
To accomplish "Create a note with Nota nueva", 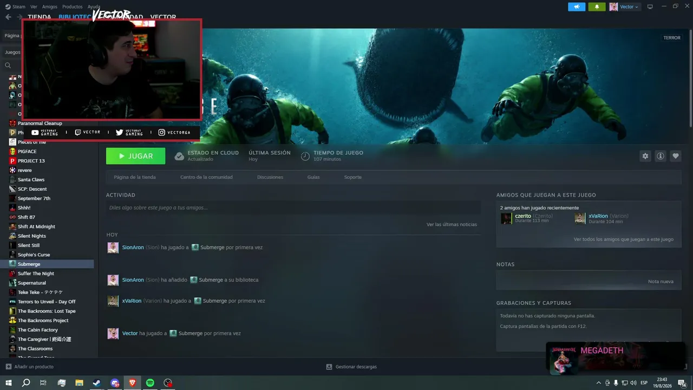I will click(x=661, y=282).
